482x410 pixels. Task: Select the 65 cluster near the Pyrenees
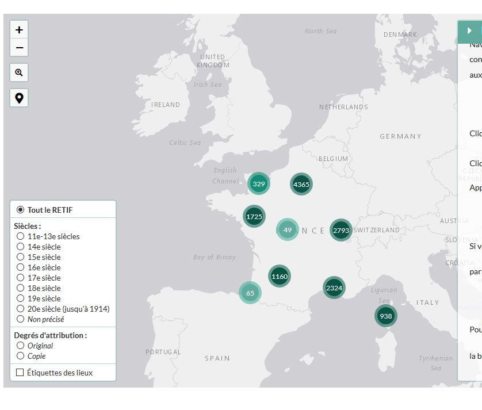[x=250, y=293]
